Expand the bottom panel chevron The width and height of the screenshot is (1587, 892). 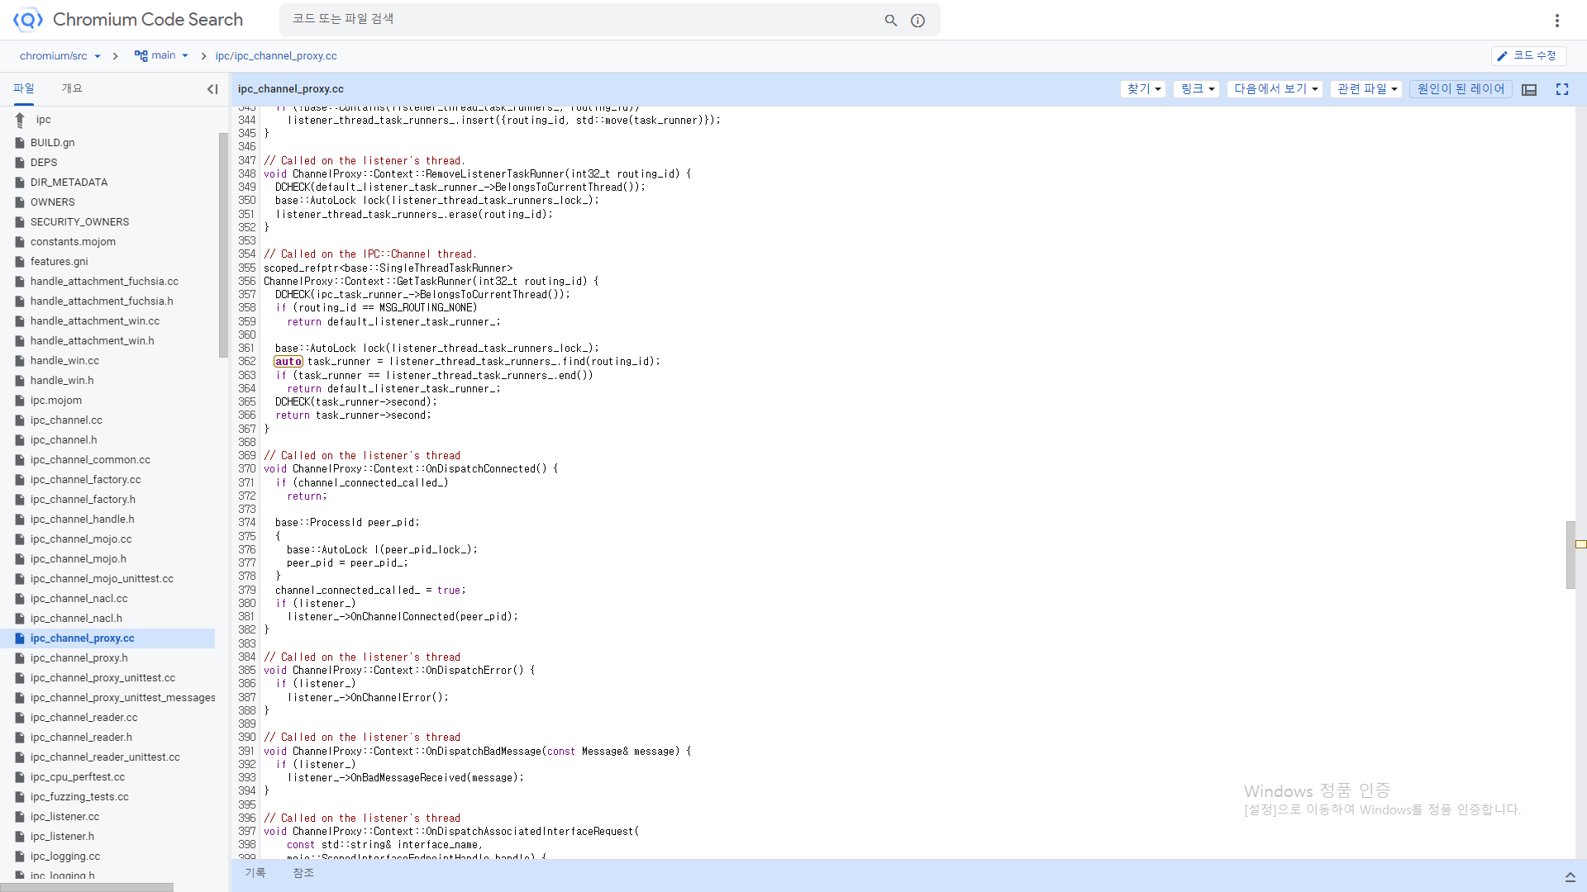pyautogui.click(x=1570, y=877)
